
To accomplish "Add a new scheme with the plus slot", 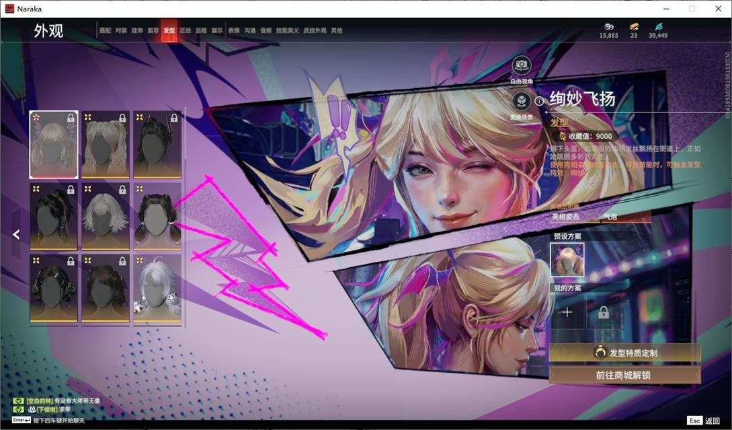I will tap(567, 312).
